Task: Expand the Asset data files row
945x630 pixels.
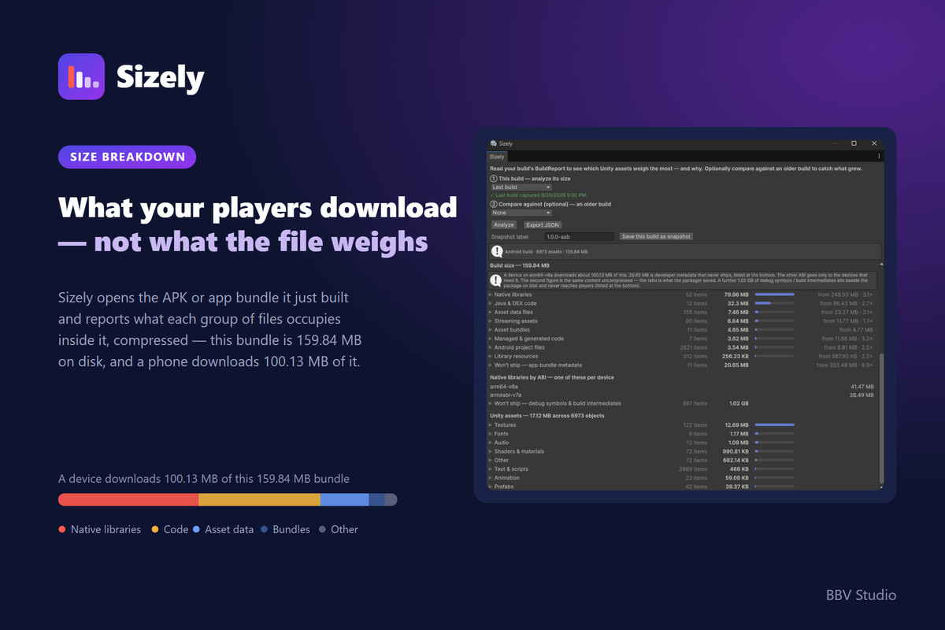Action: (491, 313)
